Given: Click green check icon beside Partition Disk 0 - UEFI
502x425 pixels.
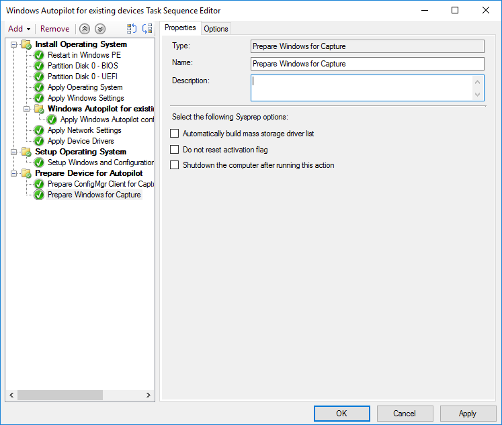Looking at the screenshot, I should [x=39, y=77].
